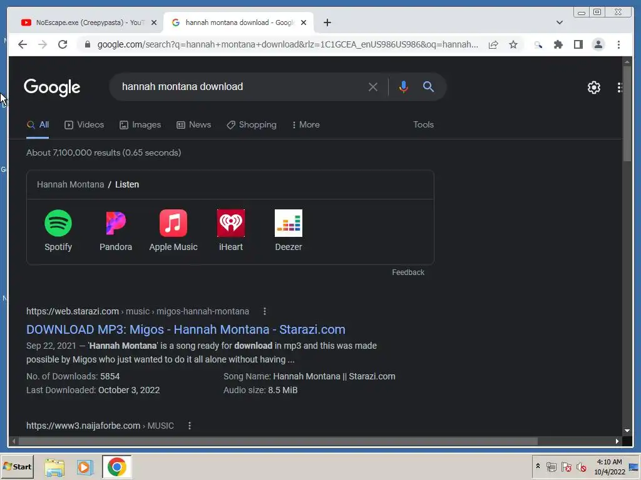Image resolution: width=641 pixels, height=480 pixels.
Task: Switch to News results
Action: tap(193, 125)
